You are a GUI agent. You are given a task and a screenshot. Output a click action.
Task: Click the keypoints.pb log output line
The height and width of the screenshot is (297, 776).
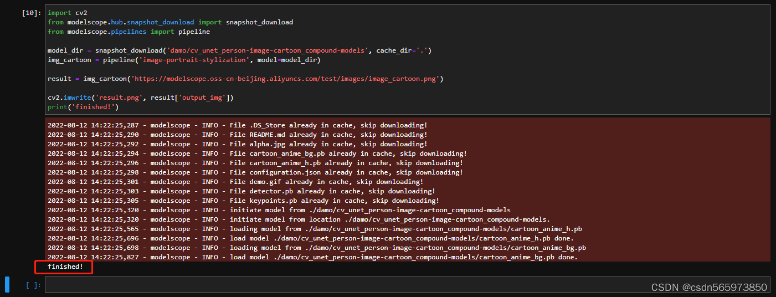(243, 201)
